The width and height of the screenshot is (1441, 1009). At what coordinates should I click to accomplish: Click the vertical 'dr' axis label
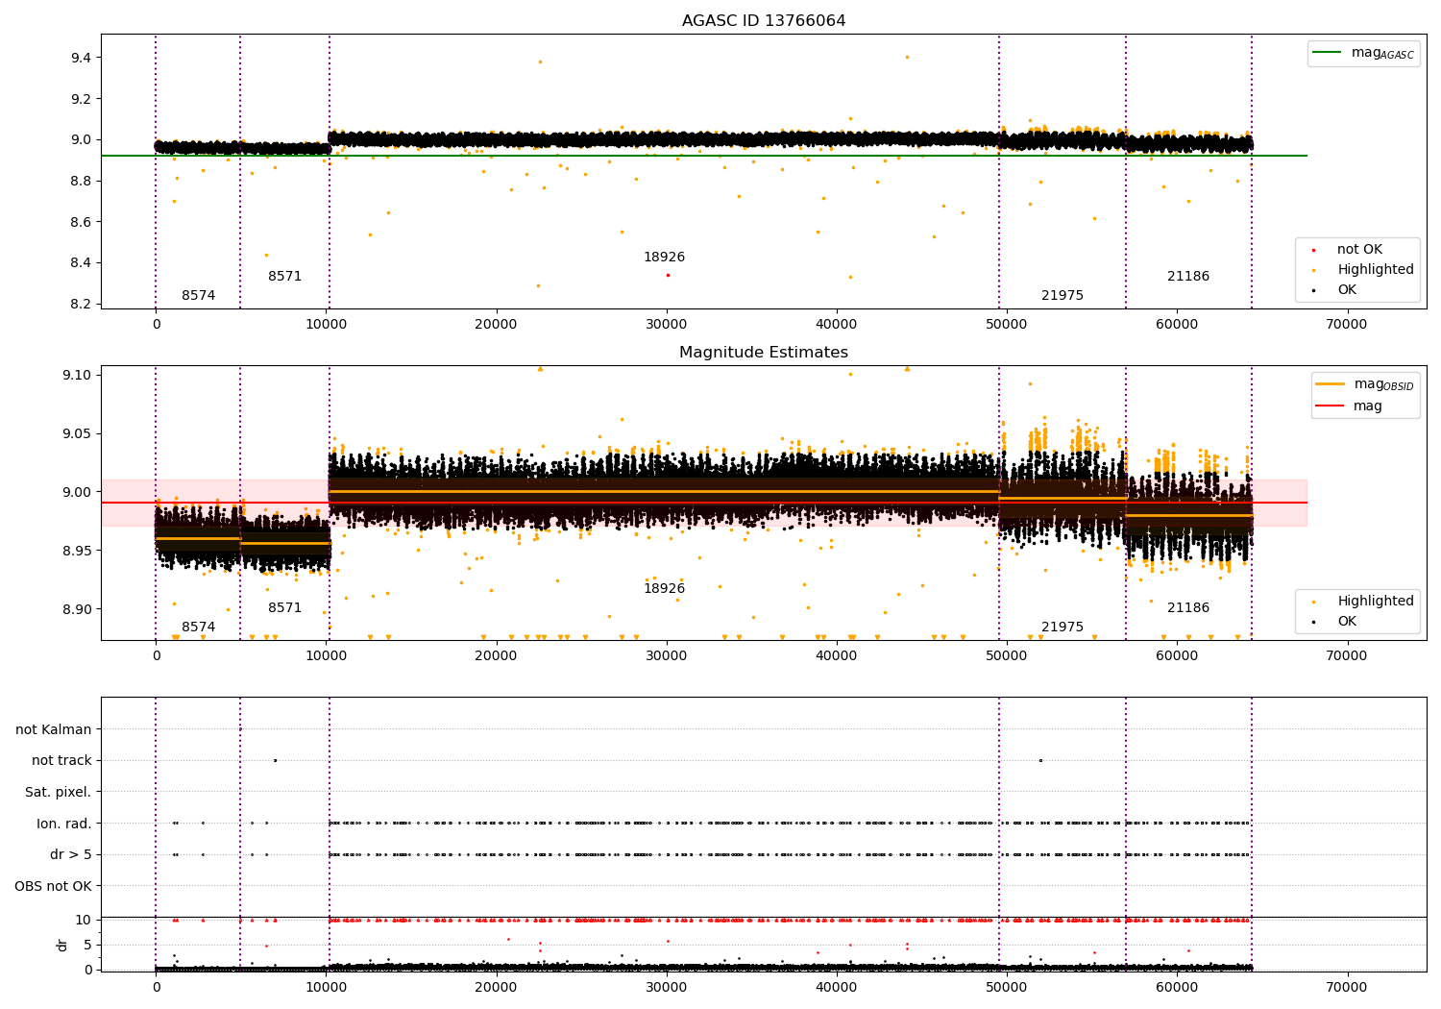[62, 945]
